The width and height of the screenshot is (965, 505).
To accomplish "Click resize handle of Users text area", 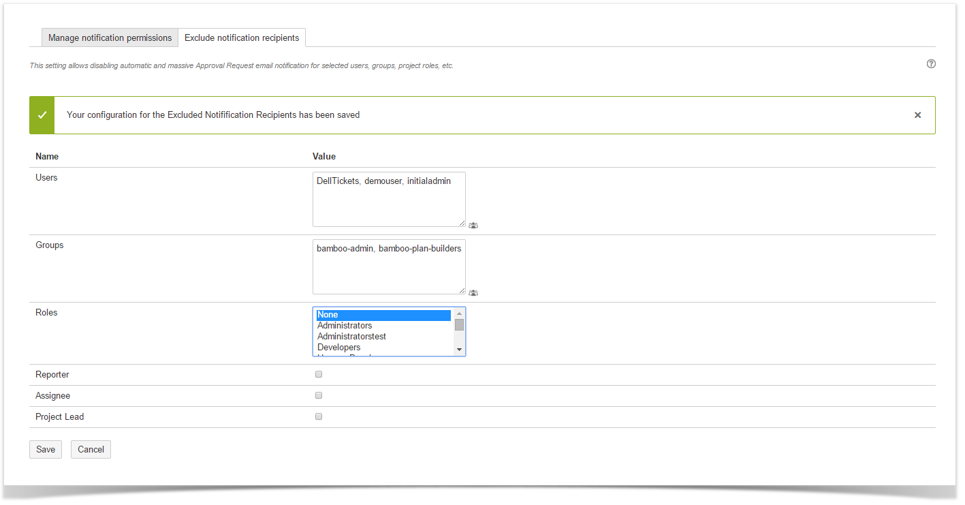I will point(462,223).
